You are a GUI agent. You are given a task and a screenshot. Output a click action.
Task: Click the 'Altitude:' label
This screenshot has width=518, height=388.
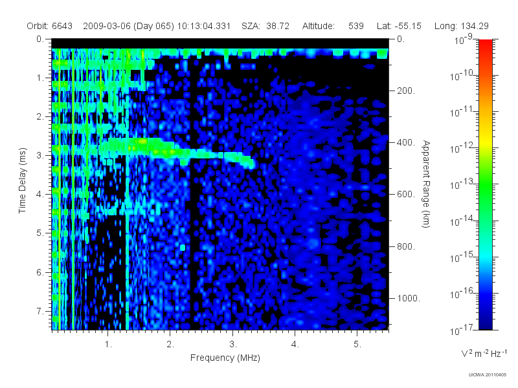tap(318, 26)
